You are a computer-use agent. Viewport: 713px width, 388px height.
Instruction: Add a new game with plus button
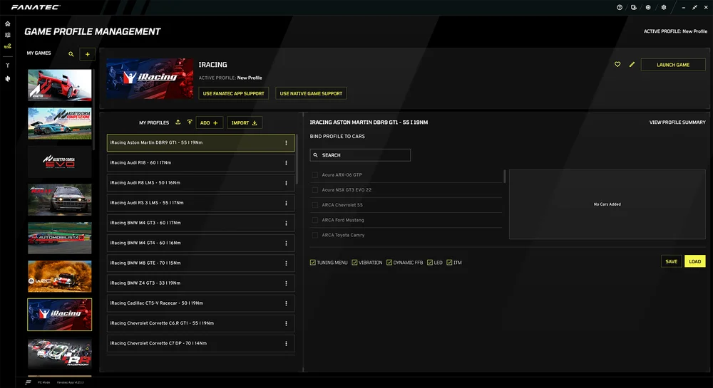[x=87, y=54]
